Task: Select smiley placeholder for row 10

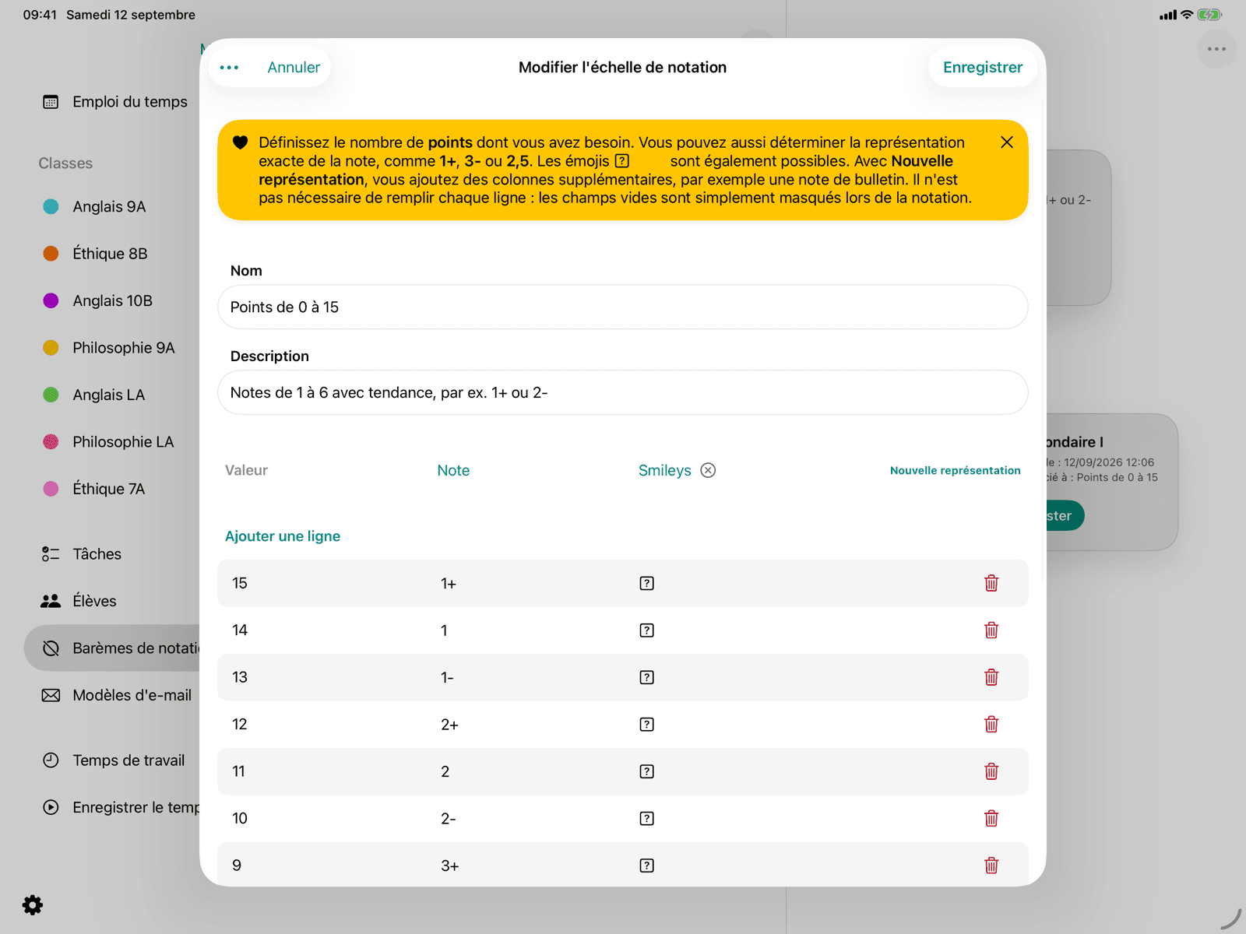Action: 646,819
